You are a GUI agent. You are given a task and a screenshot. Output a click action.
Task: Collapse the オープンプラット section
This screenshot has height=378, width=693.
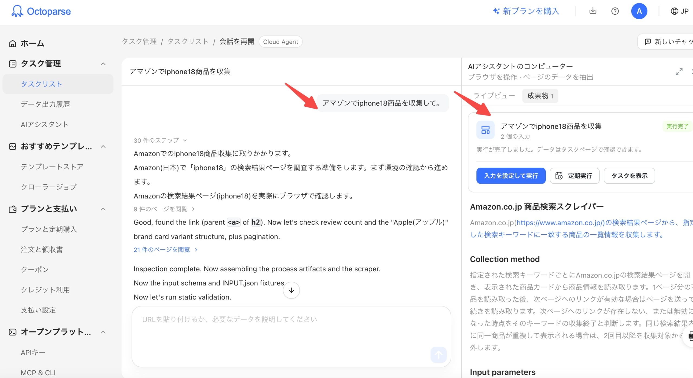pyautogui.click(x=103, y=332)
